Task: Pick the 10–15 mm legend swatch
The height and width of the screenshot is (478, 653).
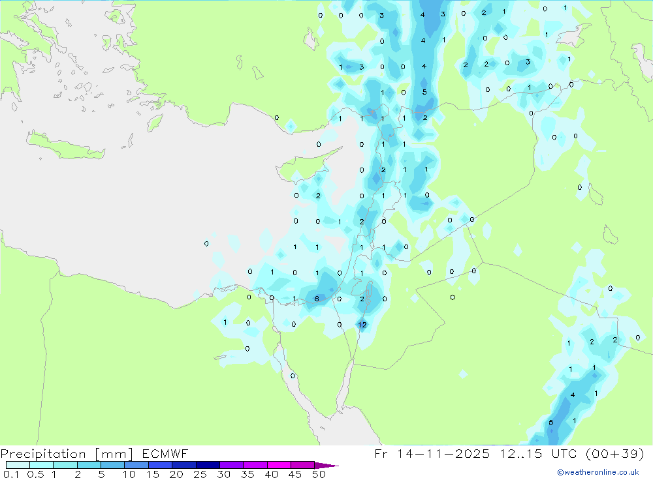Action: (x=136, y=465)
